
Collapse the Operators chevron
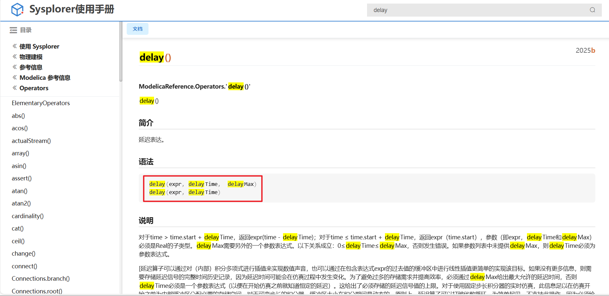click(x=15, y=88)
